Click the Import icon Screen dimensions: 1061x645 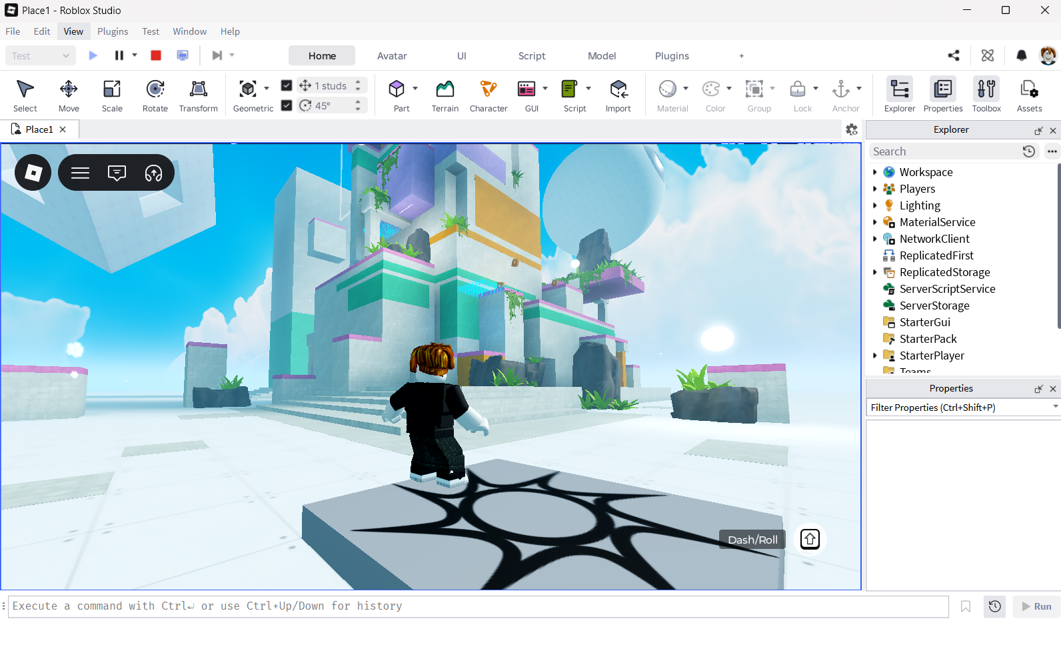point(618,89)
